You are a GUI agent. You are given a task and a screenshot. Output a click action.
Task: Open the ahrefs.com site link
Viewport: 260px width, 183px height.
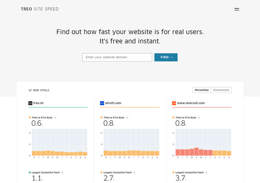[113, 103]
